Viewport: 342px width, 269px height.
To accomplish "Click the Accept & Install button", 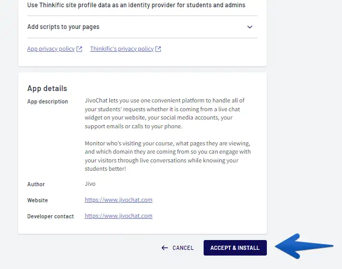I will [x=235, y=248].
